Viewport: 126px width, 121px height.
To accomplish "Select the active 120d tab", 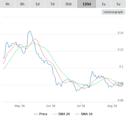I will (87, 4).
